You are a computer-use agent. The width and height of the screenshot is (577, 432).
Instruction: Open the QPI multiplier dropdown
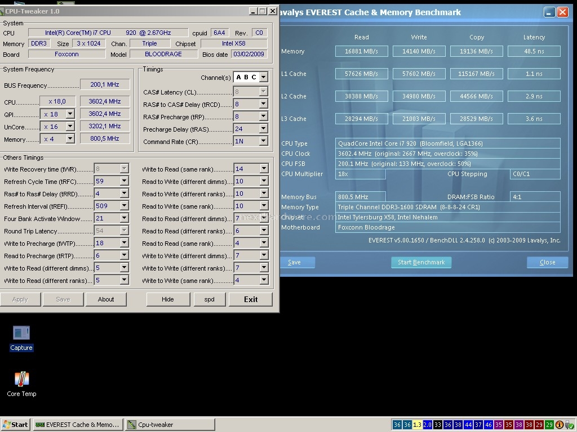pyautogui.click(x=70, y=114)
